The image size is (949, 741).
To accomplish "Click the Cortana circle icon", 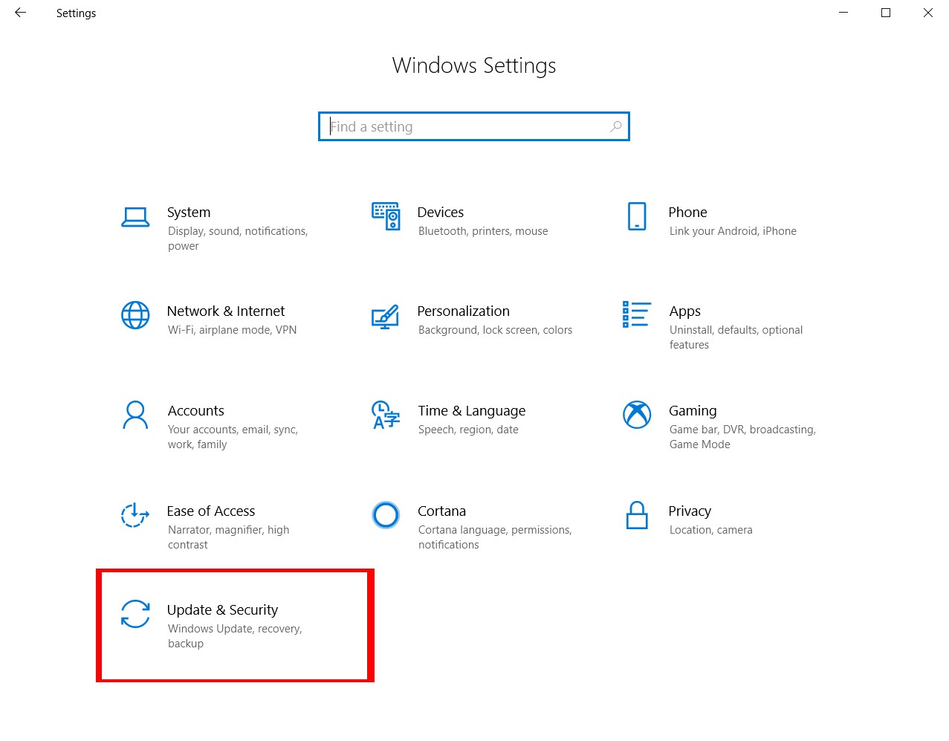I will pos(386,514).
